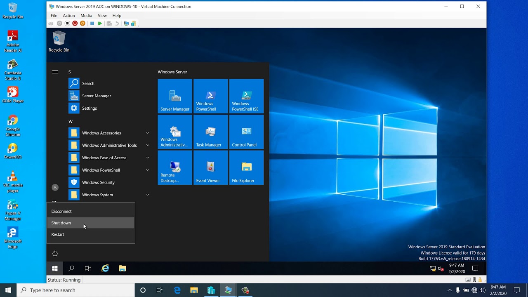Viewport: 528px width, 297px height.
Task: Click the Windows Server tile group heading
Action: 172,72
